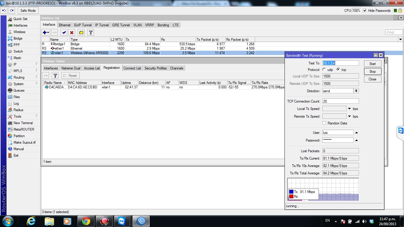The width and height of the screenshot is (404, 227).
Task: Open Google Chrome from the taskbar
Action: point(86,221)
